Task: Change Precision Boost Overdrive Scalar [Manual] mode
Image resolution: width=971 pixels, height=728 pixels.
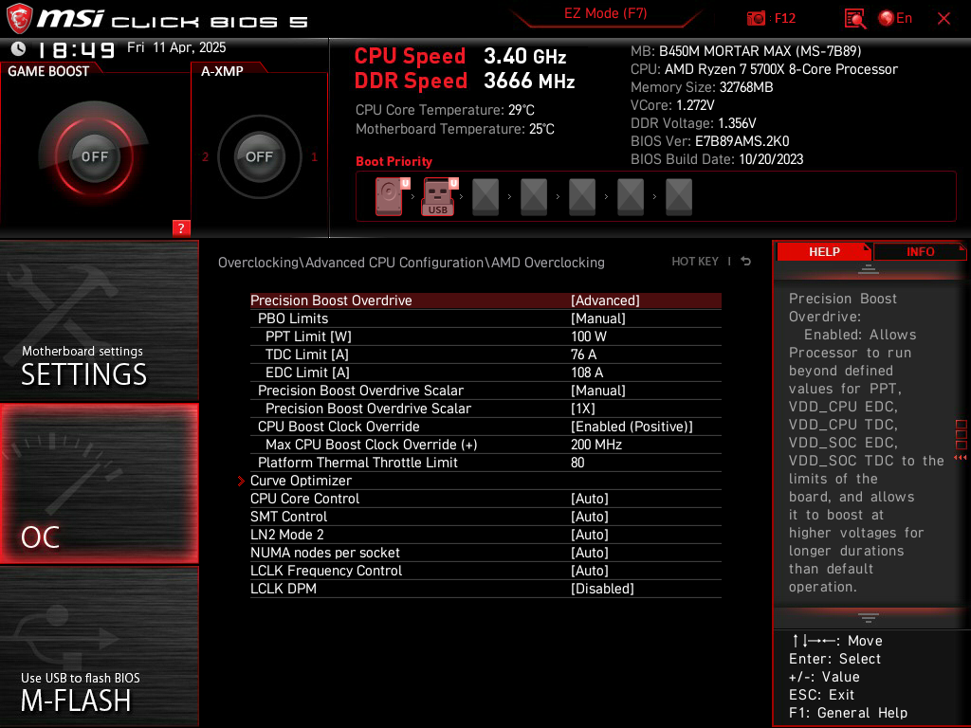Action: (x=485, y=390)
